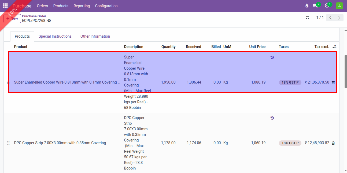347x173 pixels.
Task: Click the gear icon beside ECPL/PO/268
Action: [49, 21]
